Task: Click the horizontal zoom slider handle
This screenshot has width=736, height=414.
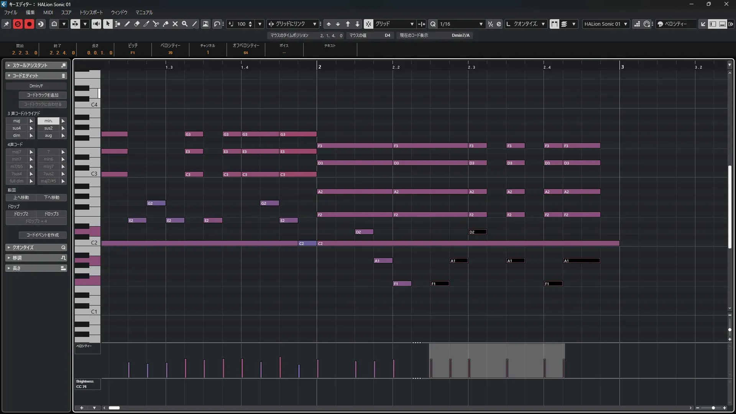Action: tap(713, 408)
